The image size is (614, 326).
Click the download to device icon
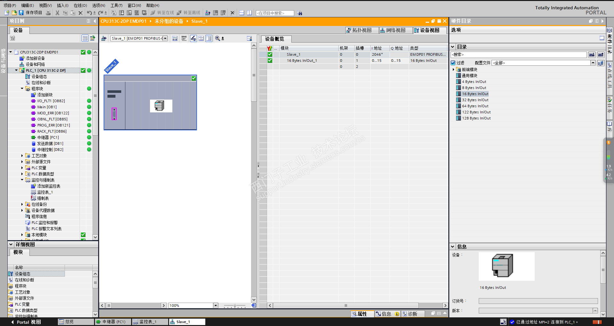click(x=122, y=13)
